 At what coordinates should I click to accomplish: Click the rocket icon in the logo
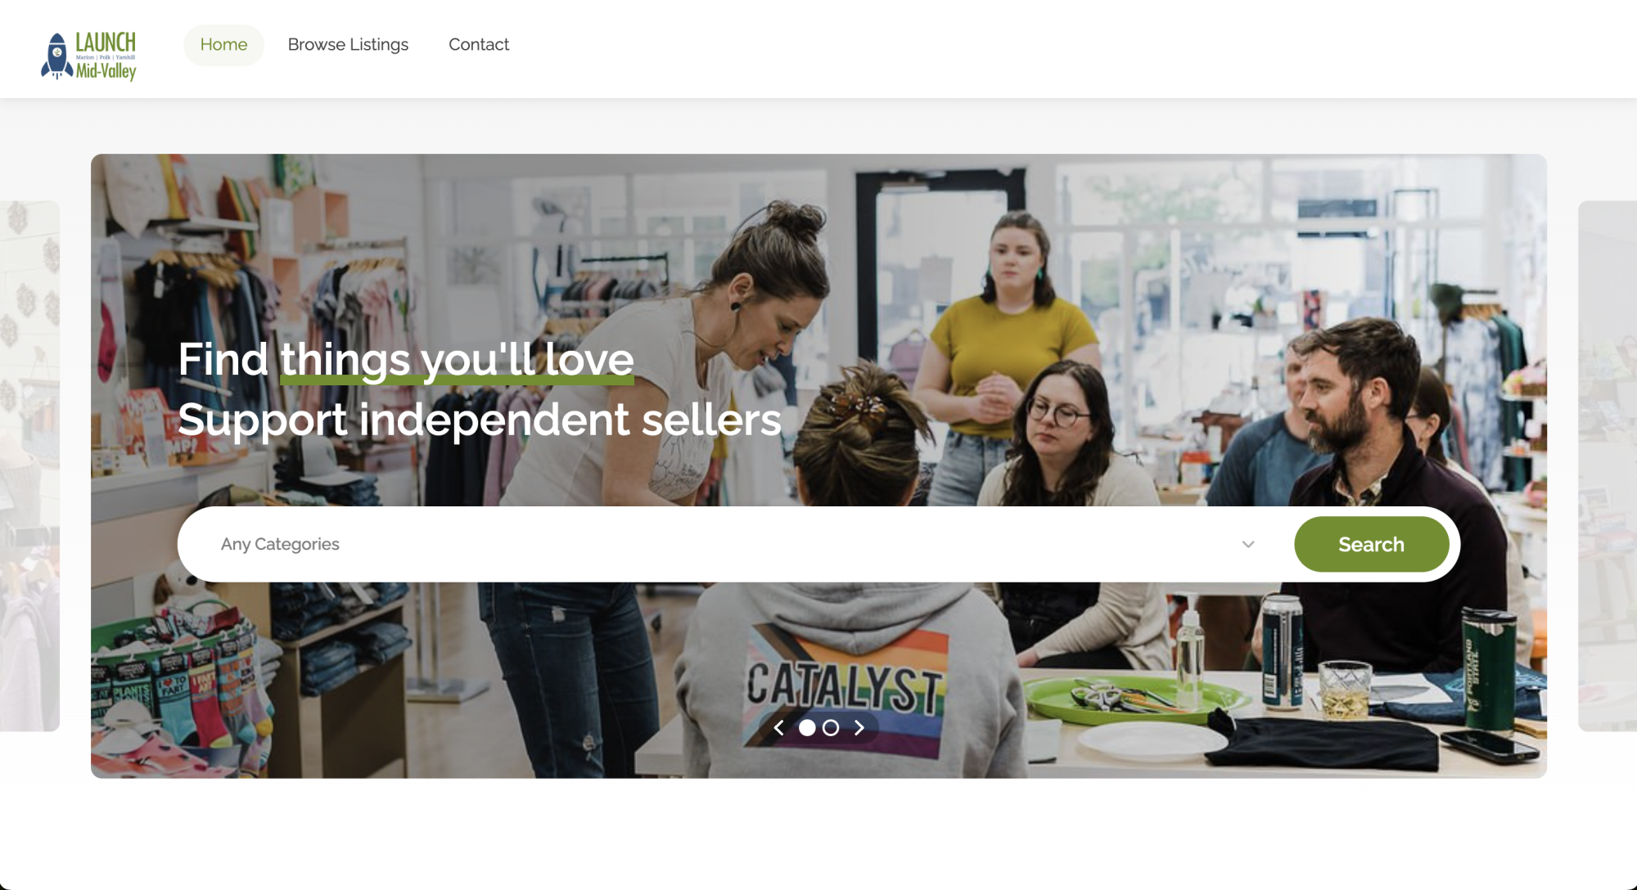tap(56, 56)
